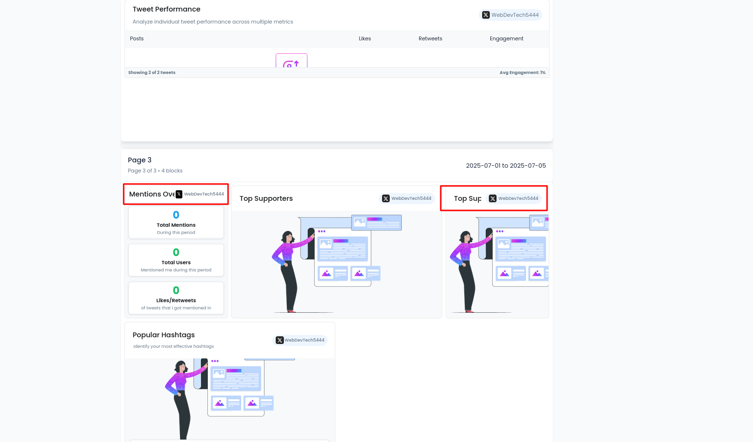Click WebDevTech5444 badge in truncated Top Sup block
The width and height of the screenshot is (753, 442).
click(514, 198)
